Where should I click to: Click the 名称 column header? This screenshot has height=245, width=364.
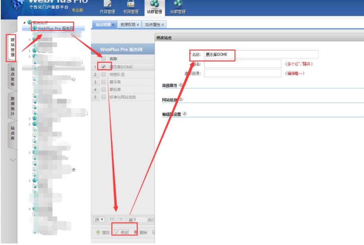tap(113, 58)
